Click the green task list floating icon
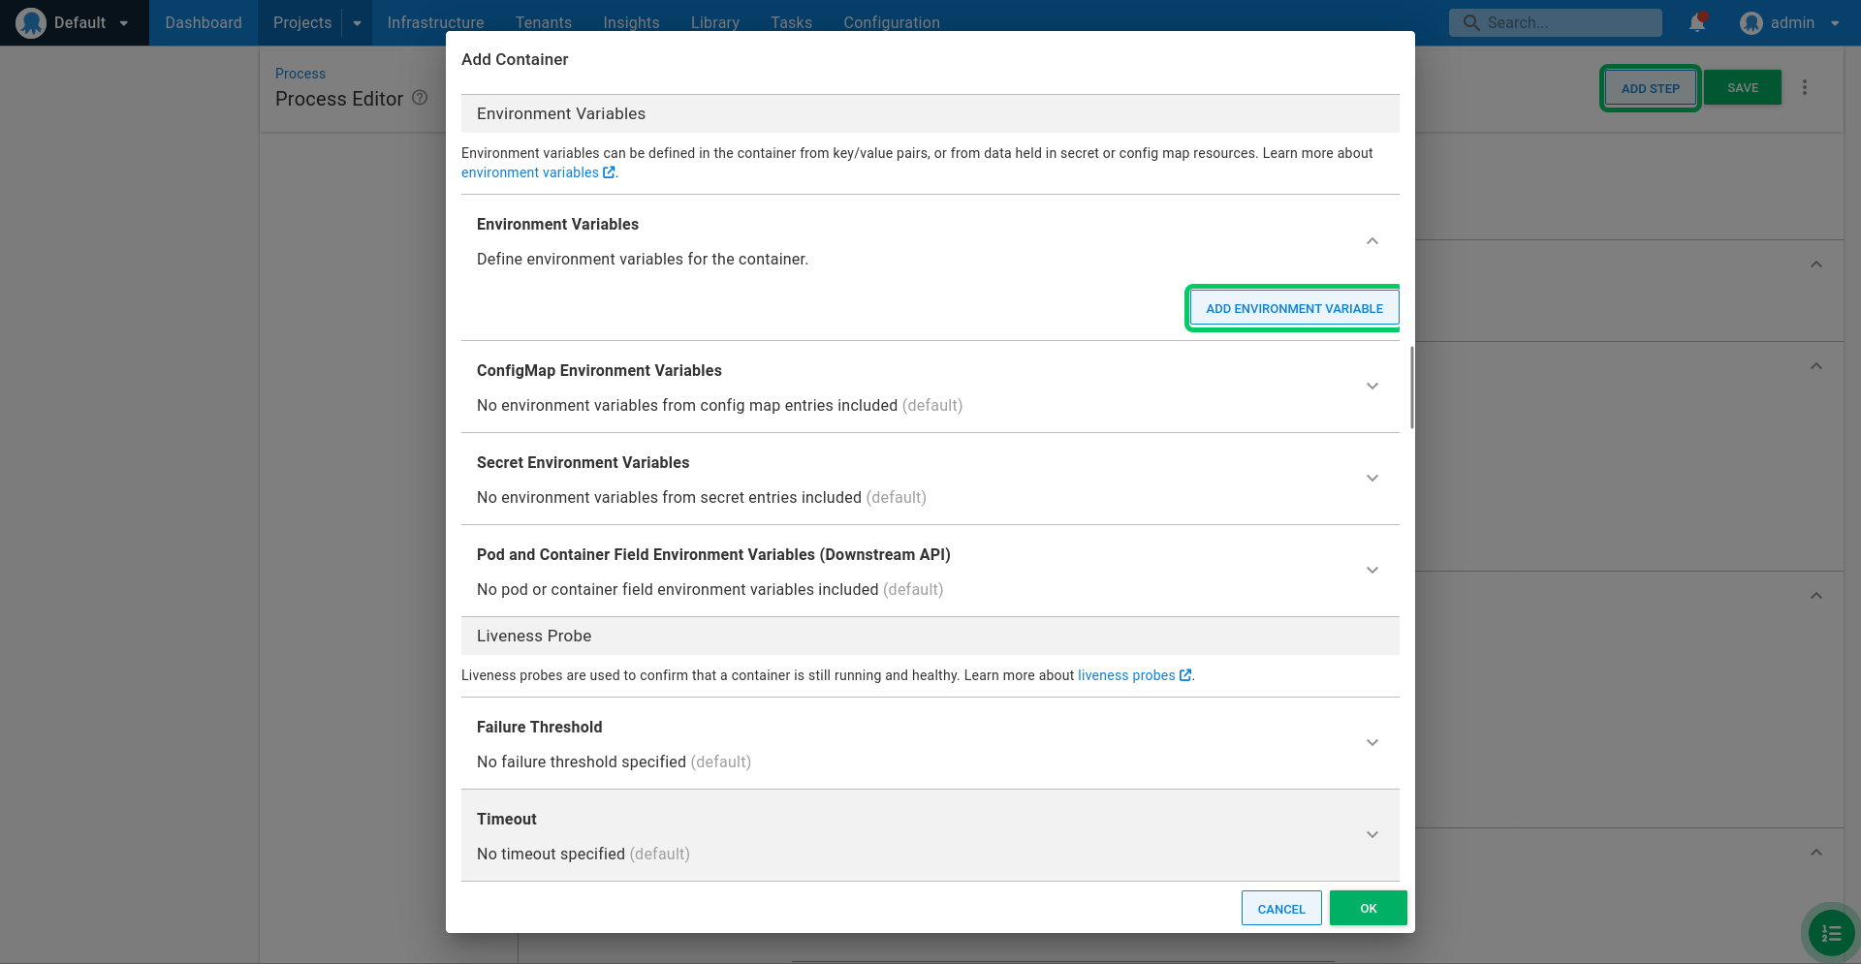The height and width of the screenshot is (964, 1861). coord(1831,933)
